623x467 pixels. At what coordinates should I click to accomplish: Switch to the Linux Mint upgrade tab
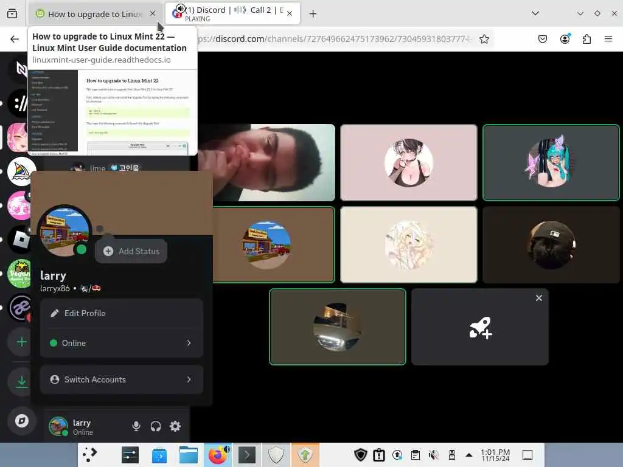(x=94, y=14)
